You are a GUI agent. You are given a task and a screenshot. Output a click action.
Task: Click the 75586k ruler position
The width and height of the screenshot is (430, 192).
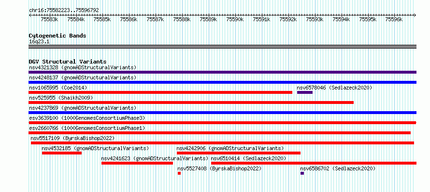pyautogui.click(x=129, y=19)
